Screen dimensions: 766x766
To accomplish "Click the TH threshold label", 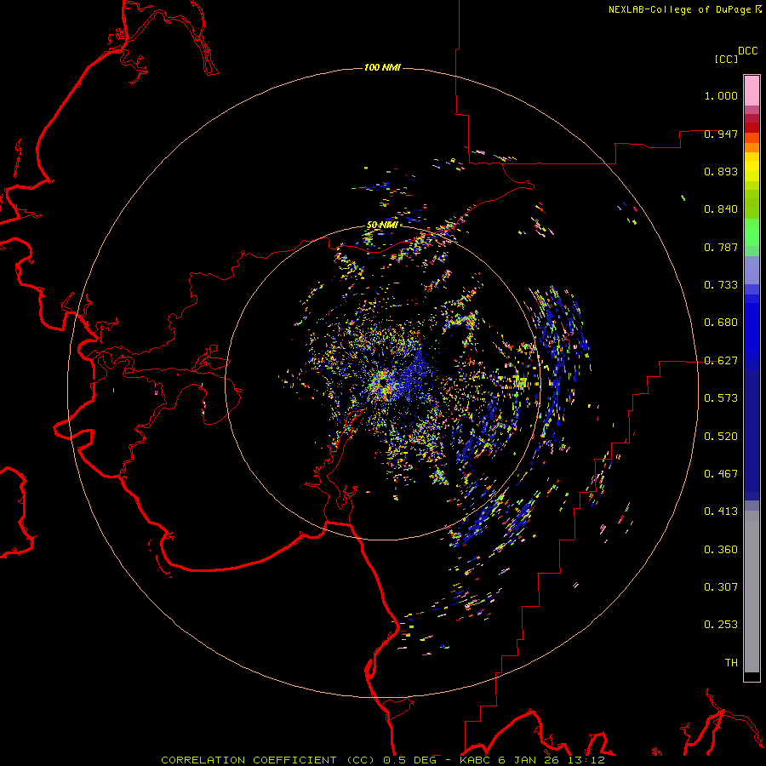I will [731, 663].
